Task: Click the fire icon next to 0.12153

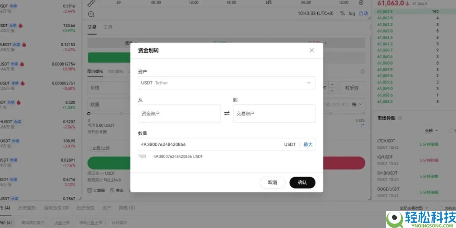Action: tap(24, 44)
